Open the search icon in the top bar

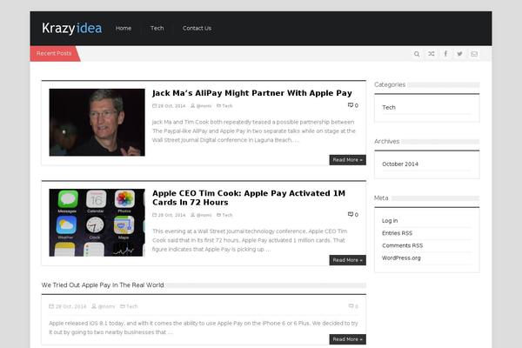pyautogui.click(x=417, y=54)
